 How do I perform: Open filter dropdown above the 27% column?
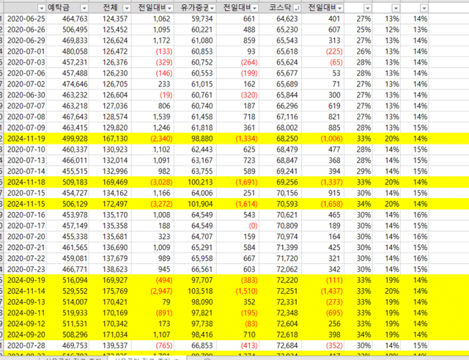(x=368, y=6)
